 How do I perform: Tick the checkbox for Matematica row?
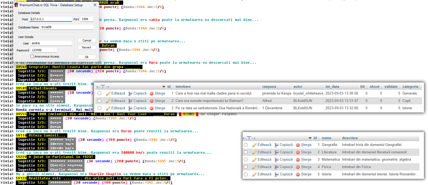click(x=246, y=160)
